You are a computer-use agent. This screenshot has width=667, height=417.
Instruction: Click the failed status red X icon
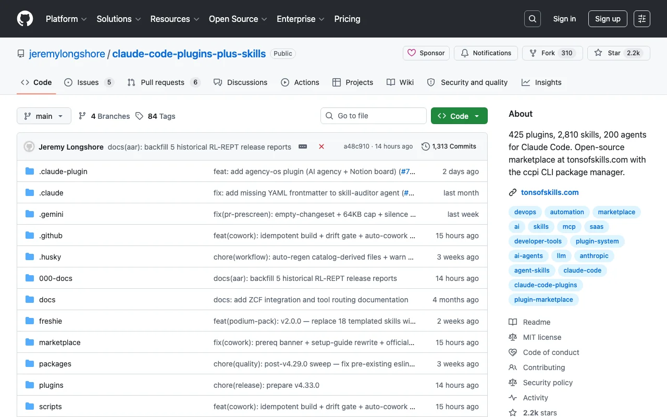click(322, 146)
